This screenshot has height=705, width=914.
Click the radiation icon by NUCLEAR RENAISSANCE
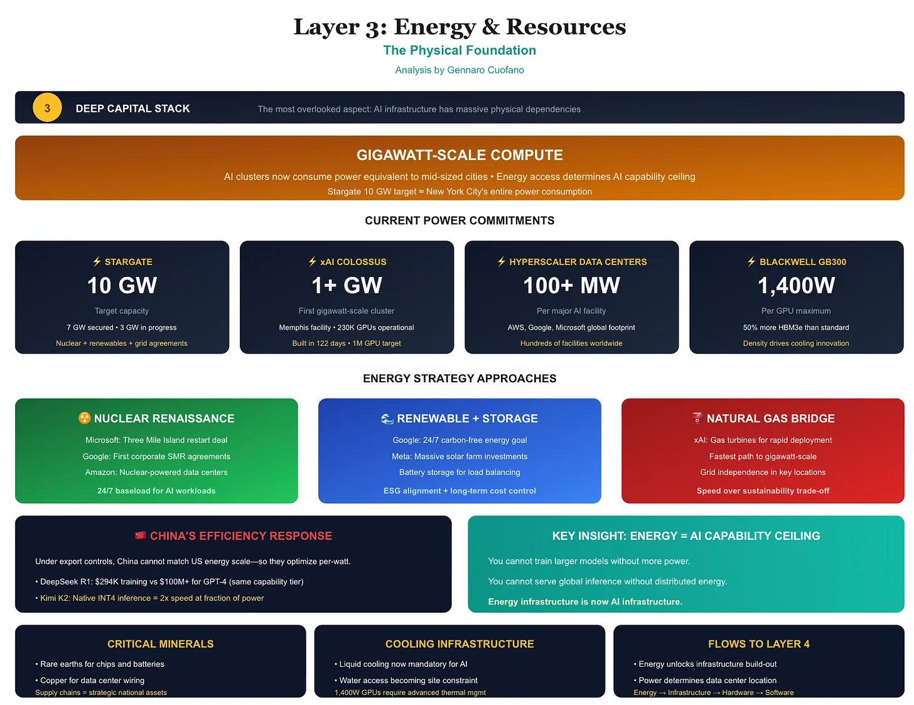click(x=85, y=418)
